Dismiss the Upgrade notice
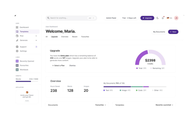The height and width of the screenshot is (119, 196). 72,65
